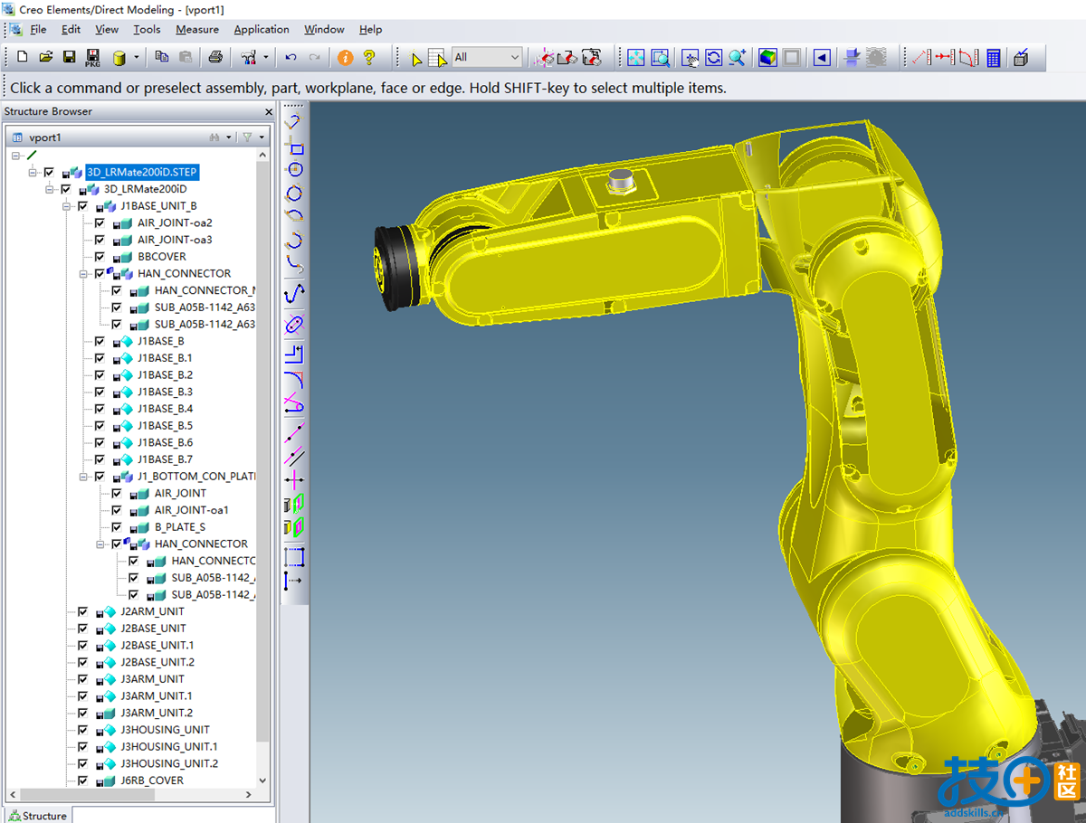Pick the circle sketch tool in vertical toolbar
Screen dimensions: 1086x823
(294, 169)
